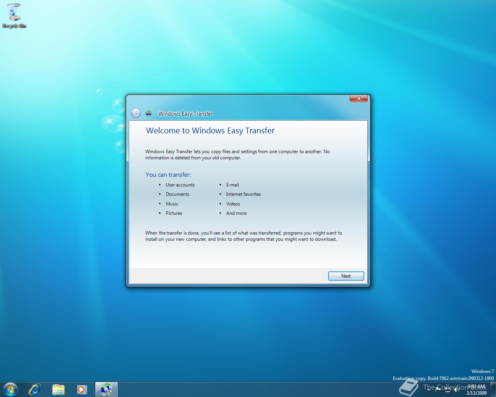This screenshot has height=397, width=496.
Task: Click the wizard's back arrow button
Action: click(x=136, y=113)
